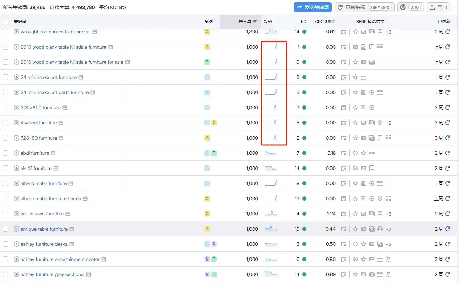Click the plus icon beside 'ak 47 furniture'
This screenshot has width=459, height=283.
coord(16,168)
